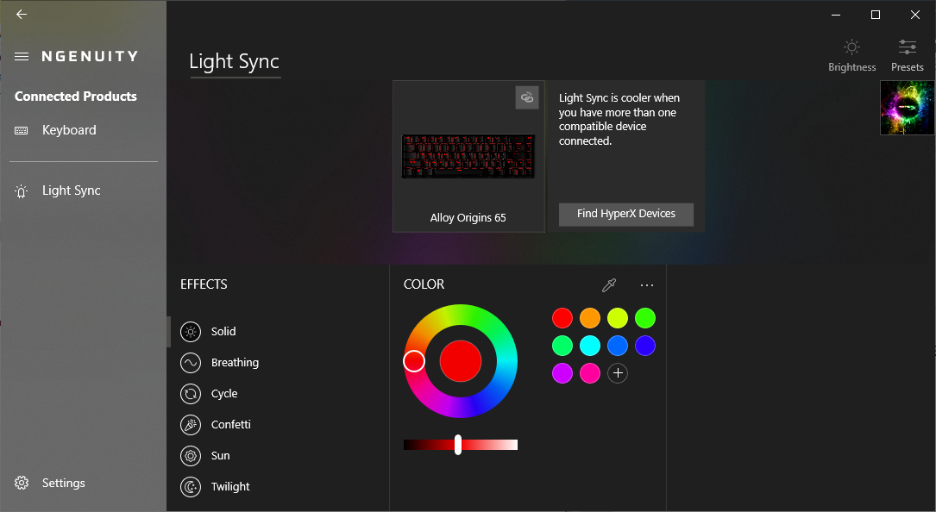936x512 pixels.
Task: Select the Cycle effect icon
Action: [191, 394]
